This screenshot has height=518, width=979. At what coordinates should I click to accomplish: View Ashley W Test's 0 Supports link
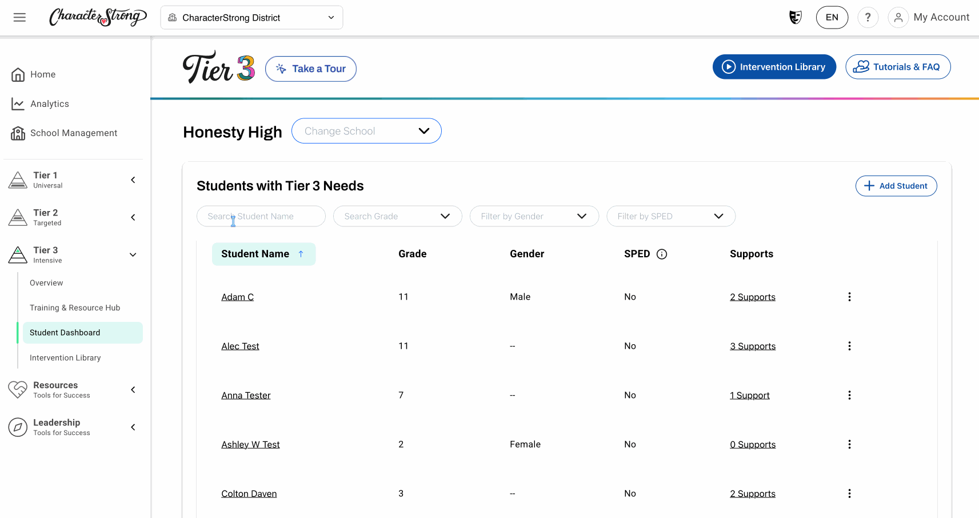pyautogui.click(x=753, y=444)
